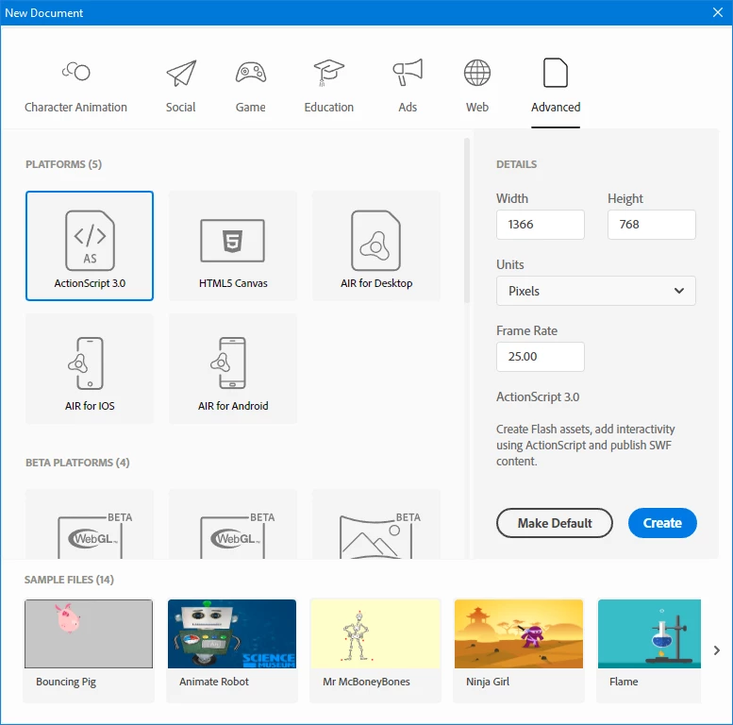
Task: Open the Ninja Girl sample thumbnail
Action: coord(519,633)
